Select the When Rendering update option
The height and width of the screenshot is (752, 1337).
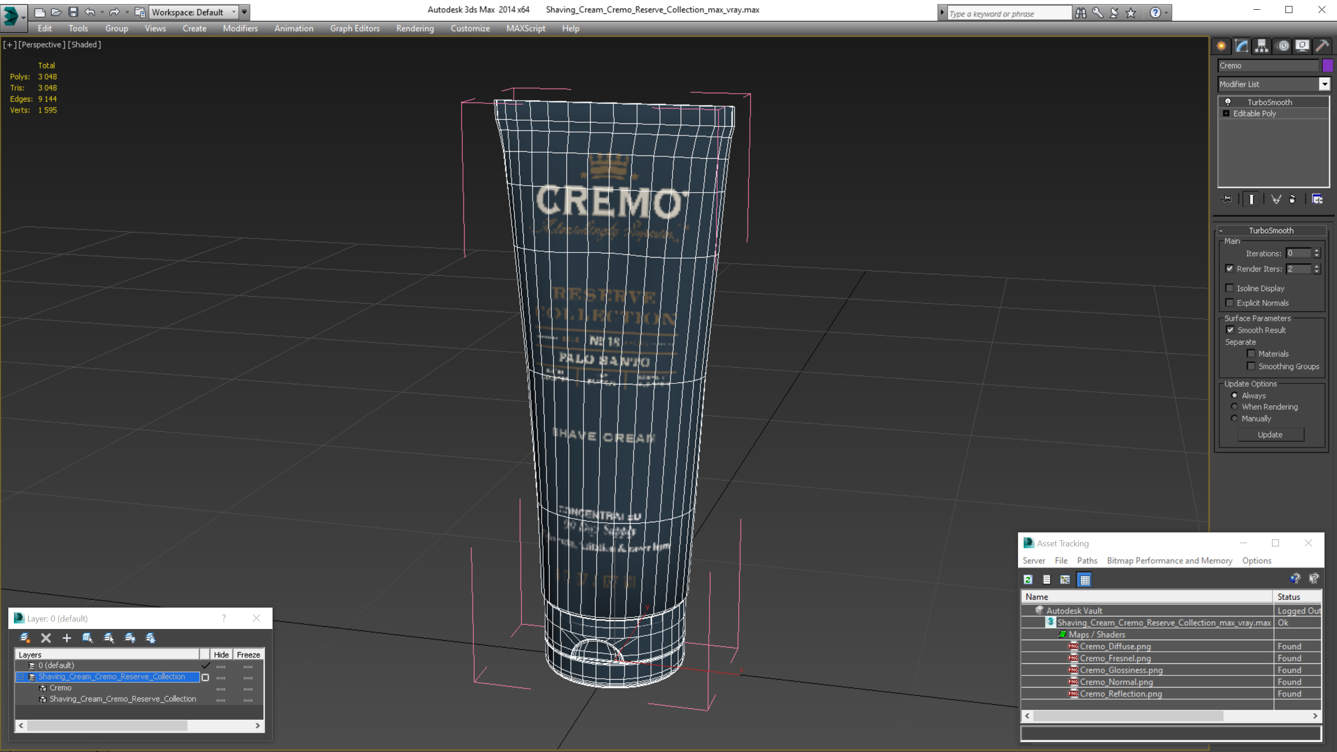pos(1234,407)
